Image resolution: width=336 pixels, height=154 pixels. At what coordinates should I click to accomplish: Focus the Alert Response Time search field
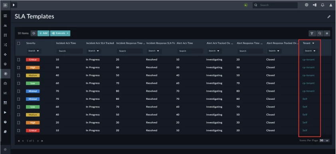pyautogui.click(x=250, y=51)
